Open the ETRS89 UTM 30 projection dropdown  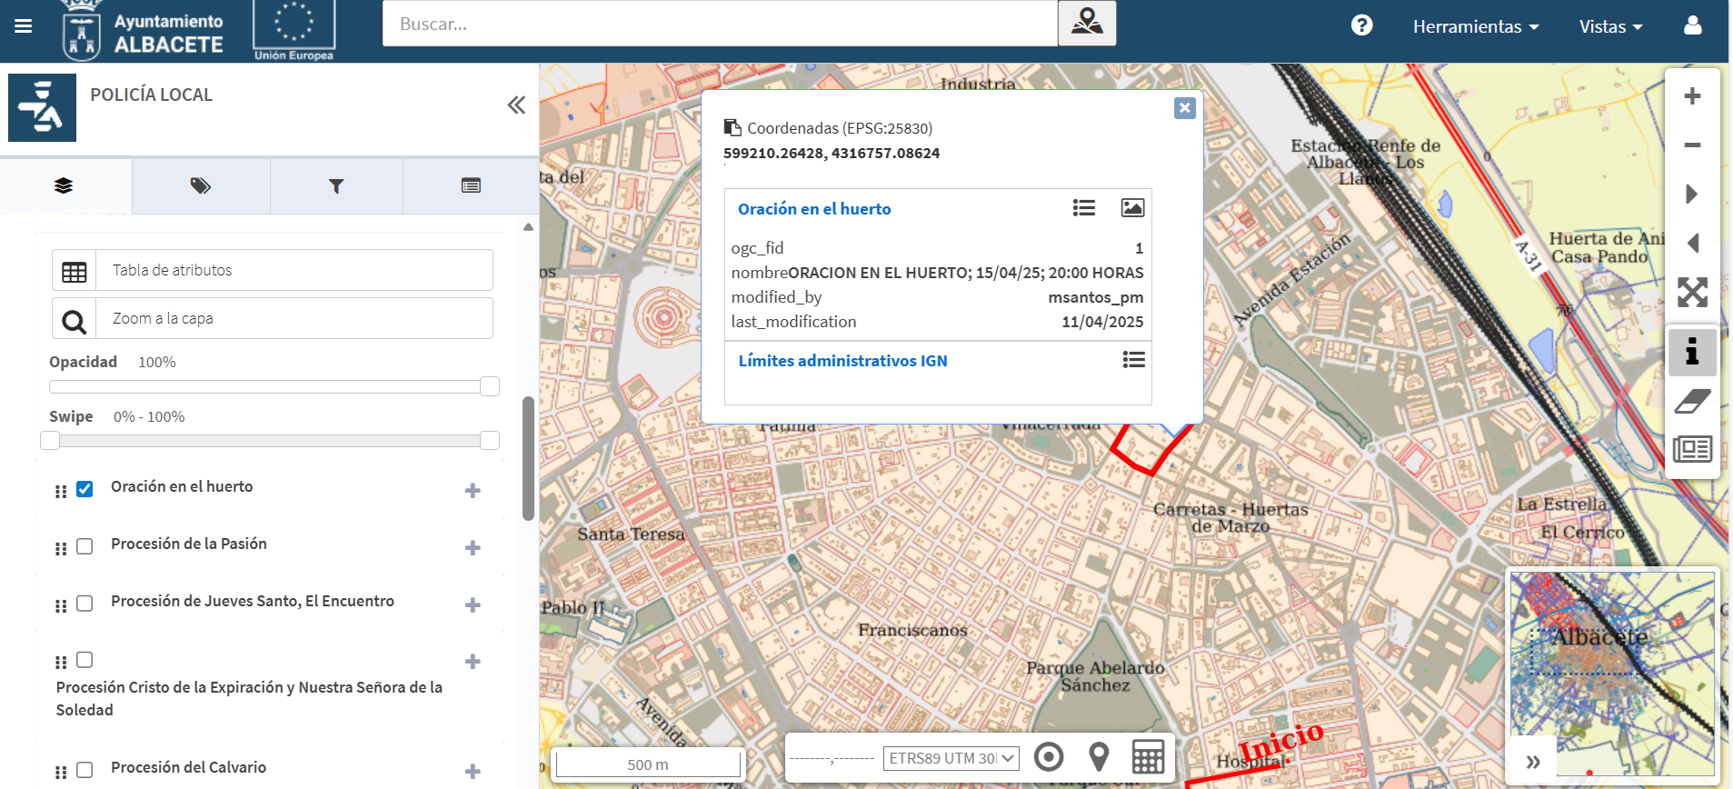coord(951,758)
